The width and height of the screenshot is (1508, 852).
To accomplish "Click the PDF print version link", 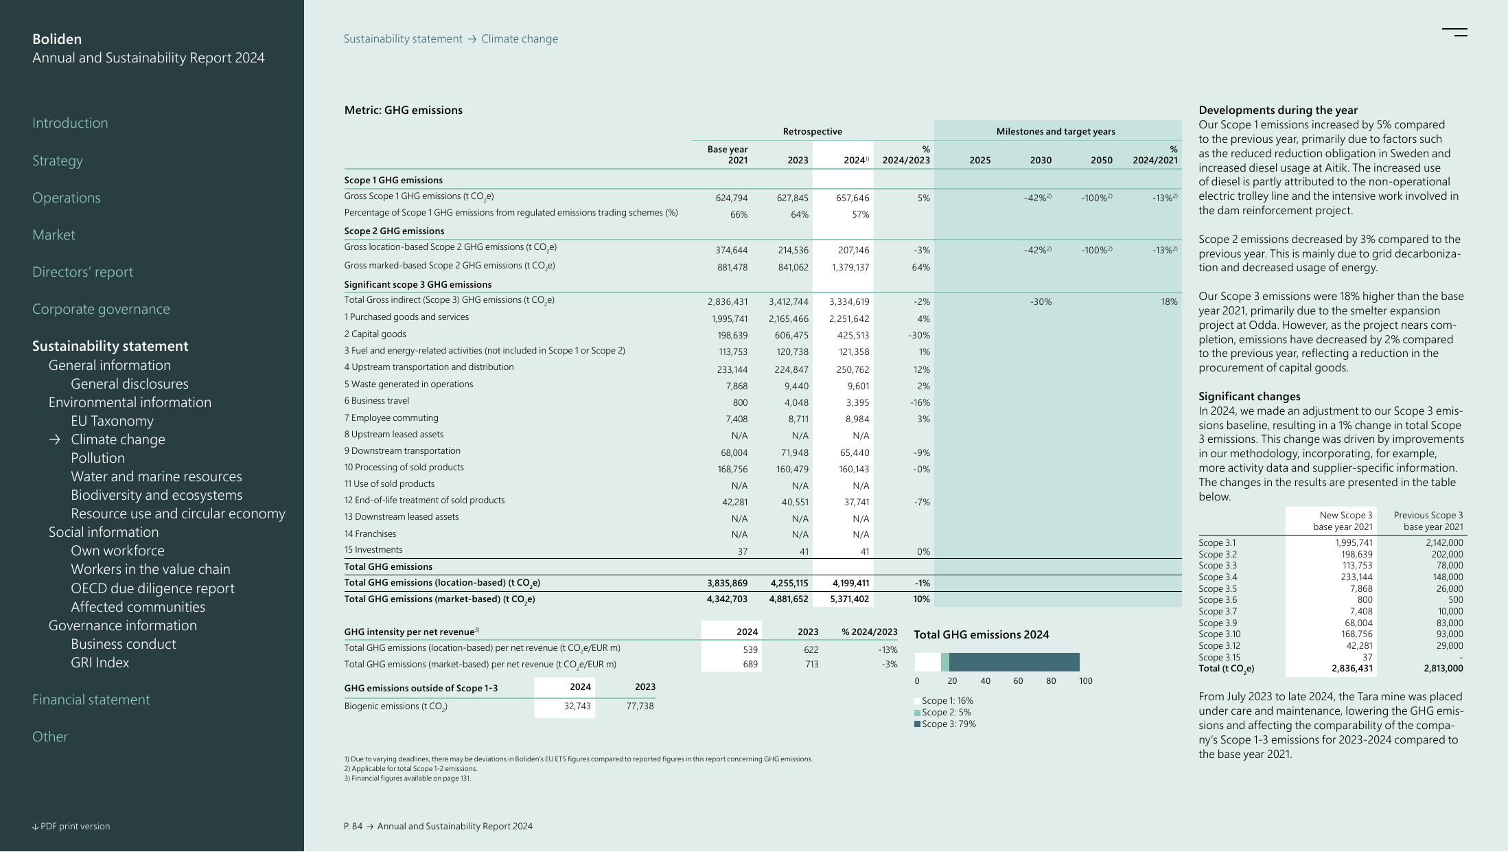I will (x=71, y=826).
